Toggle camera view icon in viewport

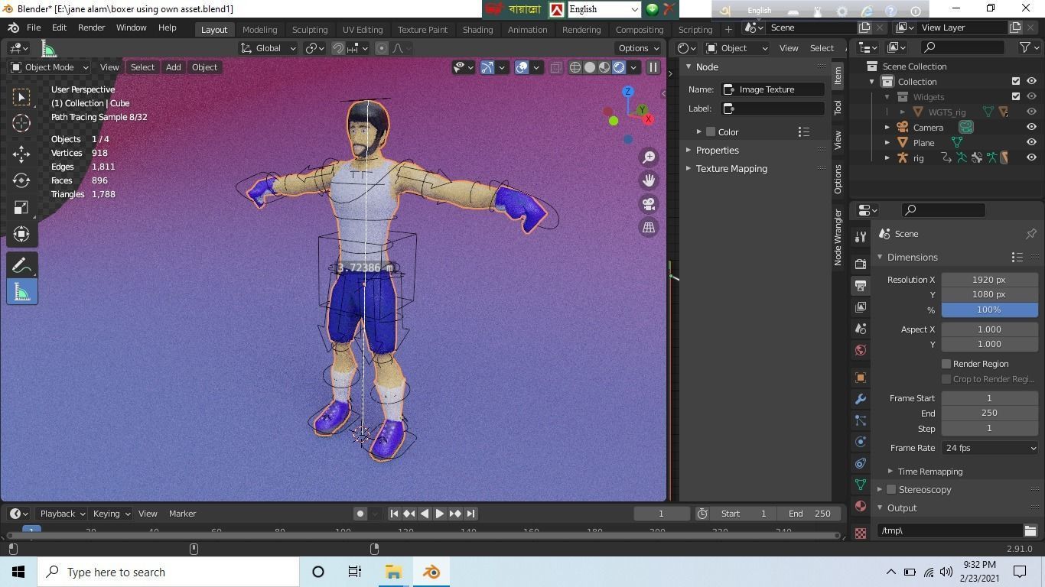point(649,204)
